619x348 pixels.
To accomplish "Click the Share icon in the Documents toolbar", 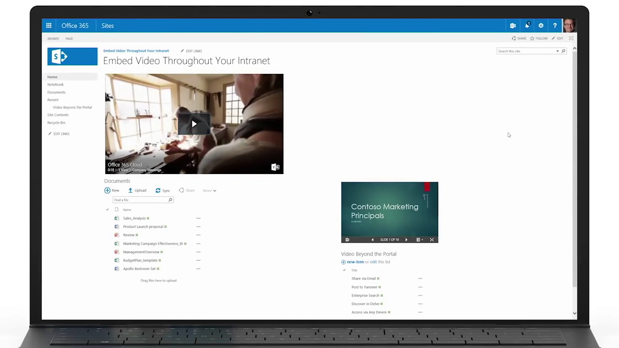I will click(181, 190).
